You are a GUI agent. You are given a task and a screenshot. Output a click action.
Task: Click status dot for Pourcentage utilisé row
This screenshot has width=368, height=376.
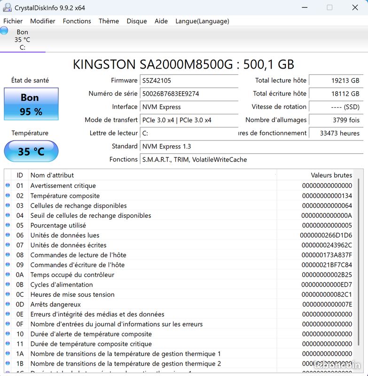(x=8, y=225)
